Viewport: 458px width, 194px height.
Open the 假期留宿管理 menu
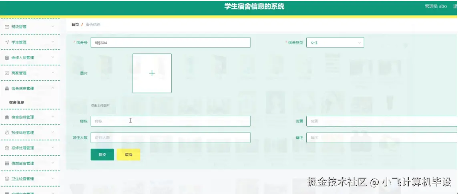tap(30, 163)
